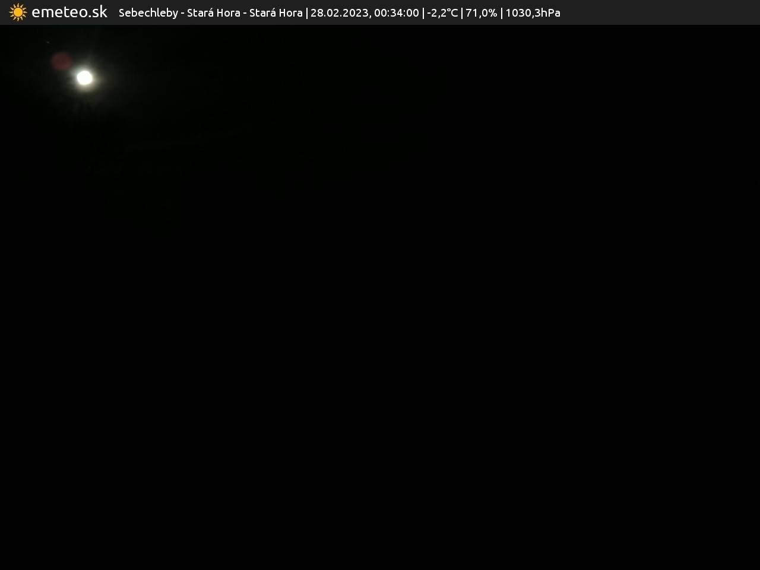
Task: Click the emeteo.sk sun logo icon
Action: (x=18, y=12)
